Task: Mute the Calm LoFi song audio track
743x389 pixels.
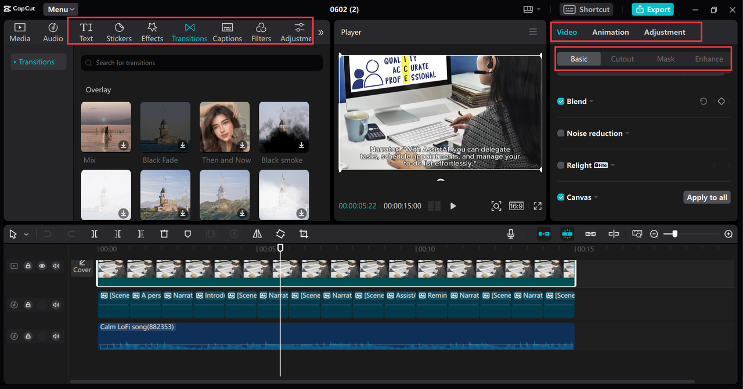Action: (56, 336)
